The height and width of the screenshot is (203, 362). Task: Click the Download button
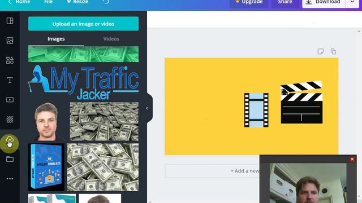[x=324, y=2]
